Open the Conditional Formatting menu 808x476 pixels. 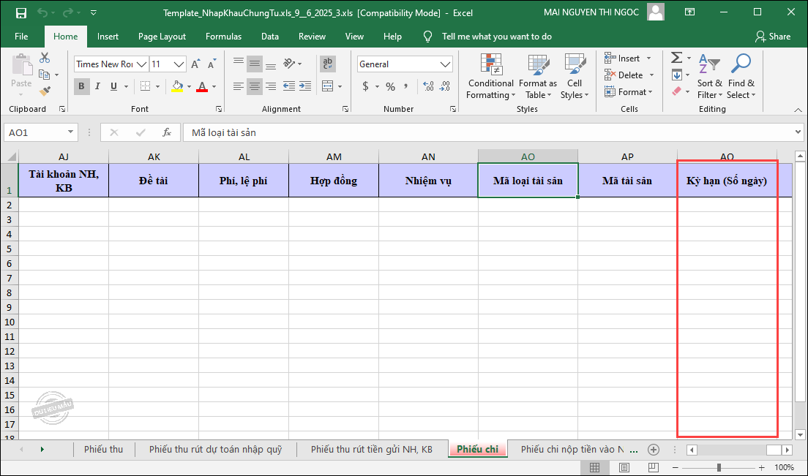[490, 76]
